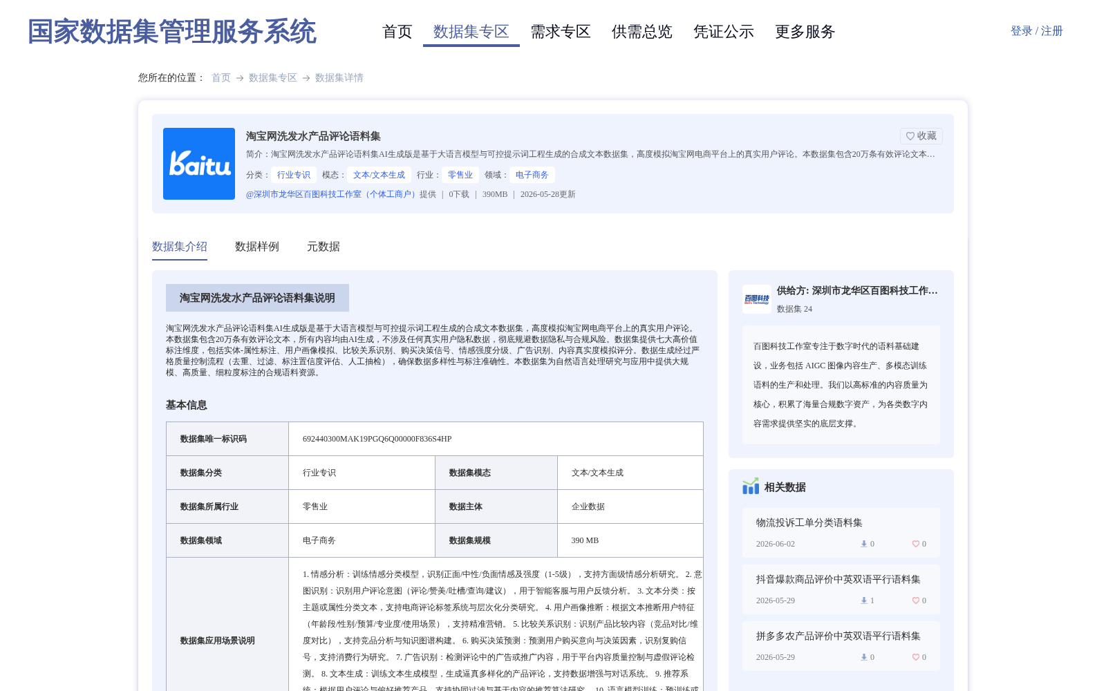Click identifier value 692440300MAK19PGQ6Q00000F836S4HP

tap(377, 439)
